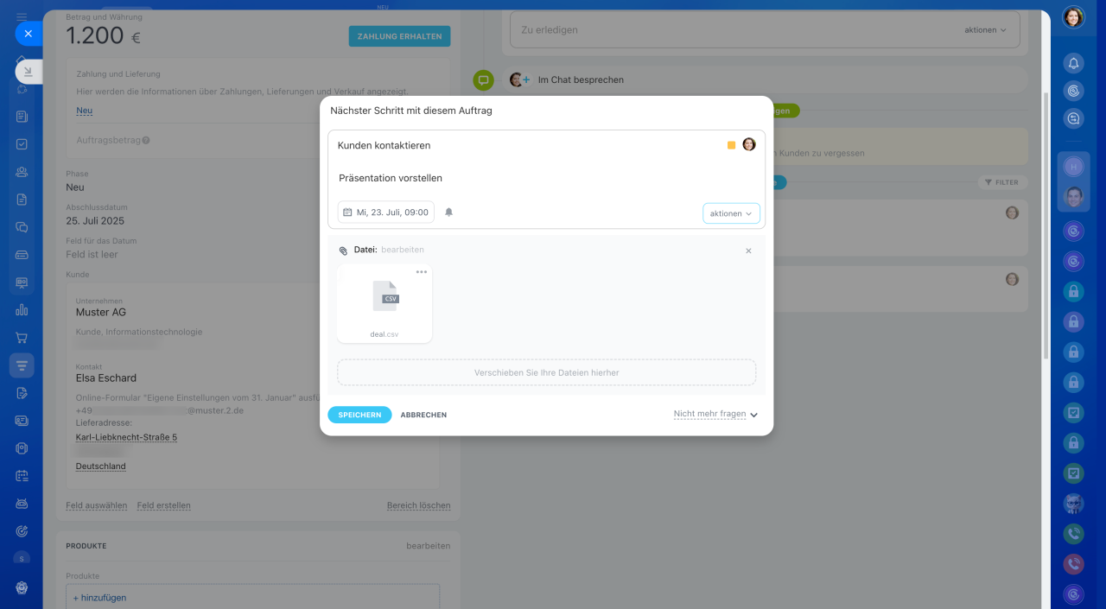Open the bar chart analytics icon in the sidebar

[22, 310]
